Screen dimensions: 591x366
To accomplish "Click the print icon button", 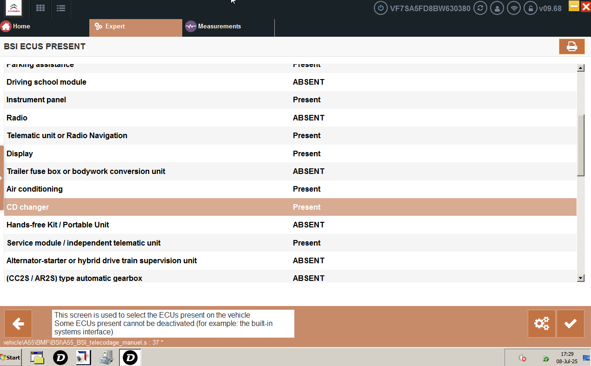I will click(571, 47).
